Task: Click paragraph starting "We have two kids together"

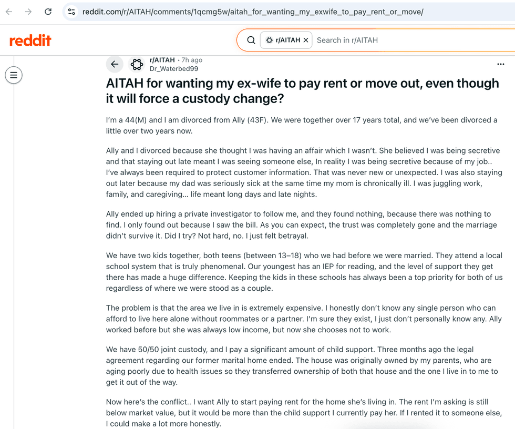Action: click(x=304, y=272)
